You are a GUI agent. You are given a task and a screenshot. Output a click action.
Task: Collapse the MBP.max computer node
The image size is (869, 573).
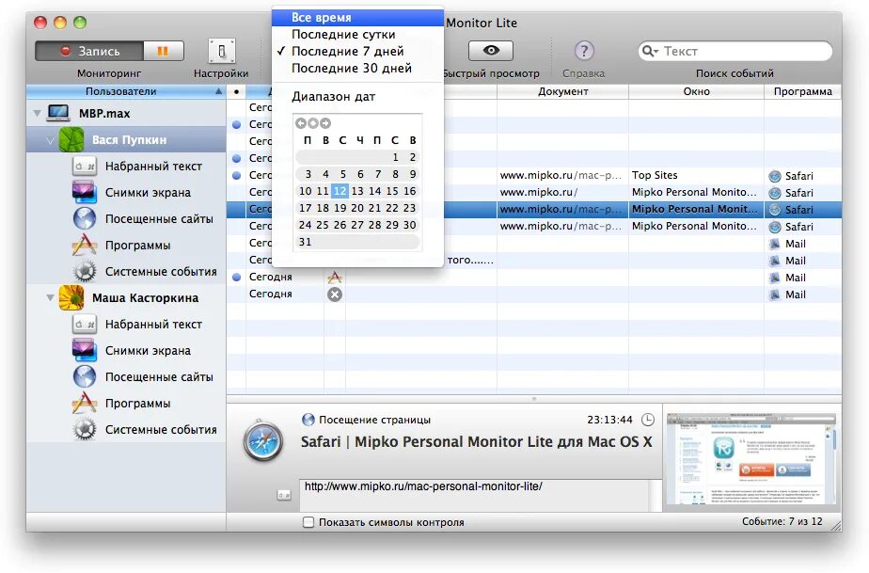click(x=37, y=114)
